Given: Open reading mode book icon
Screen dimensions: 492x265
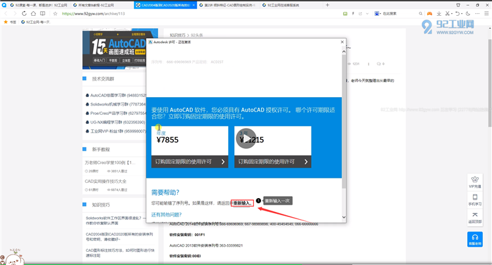Looking at the screenshot, I should pos(43,14).
